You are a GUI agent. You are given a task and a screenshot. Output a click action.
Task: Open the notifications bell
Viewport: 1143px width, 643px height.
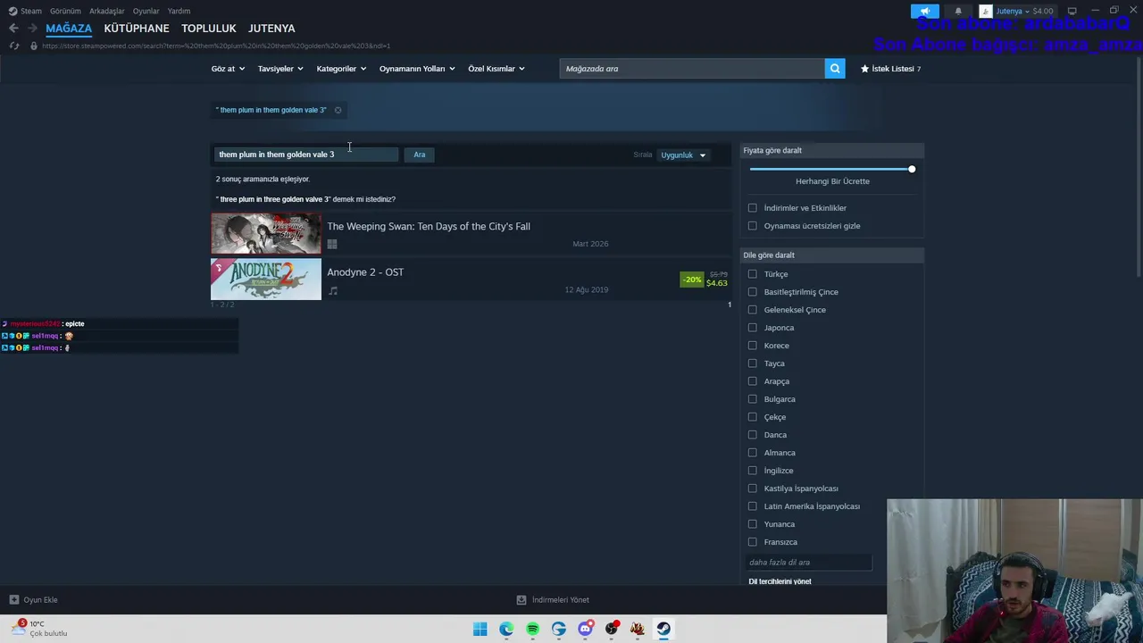point(958,11)
